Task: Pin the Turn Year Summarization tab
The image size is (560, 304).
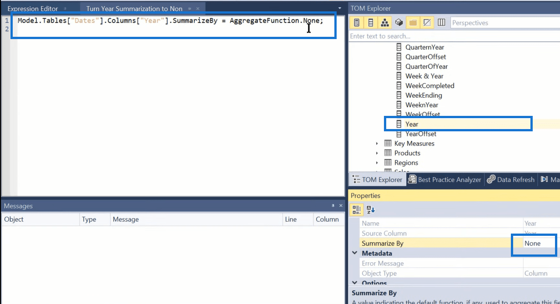Action: [190, 9]
